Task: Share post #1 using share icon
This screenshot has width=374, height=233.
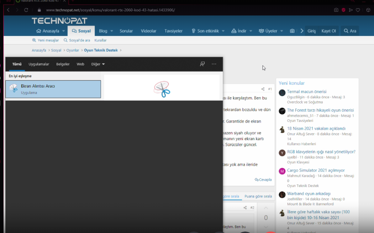Action: coord(263,89)
